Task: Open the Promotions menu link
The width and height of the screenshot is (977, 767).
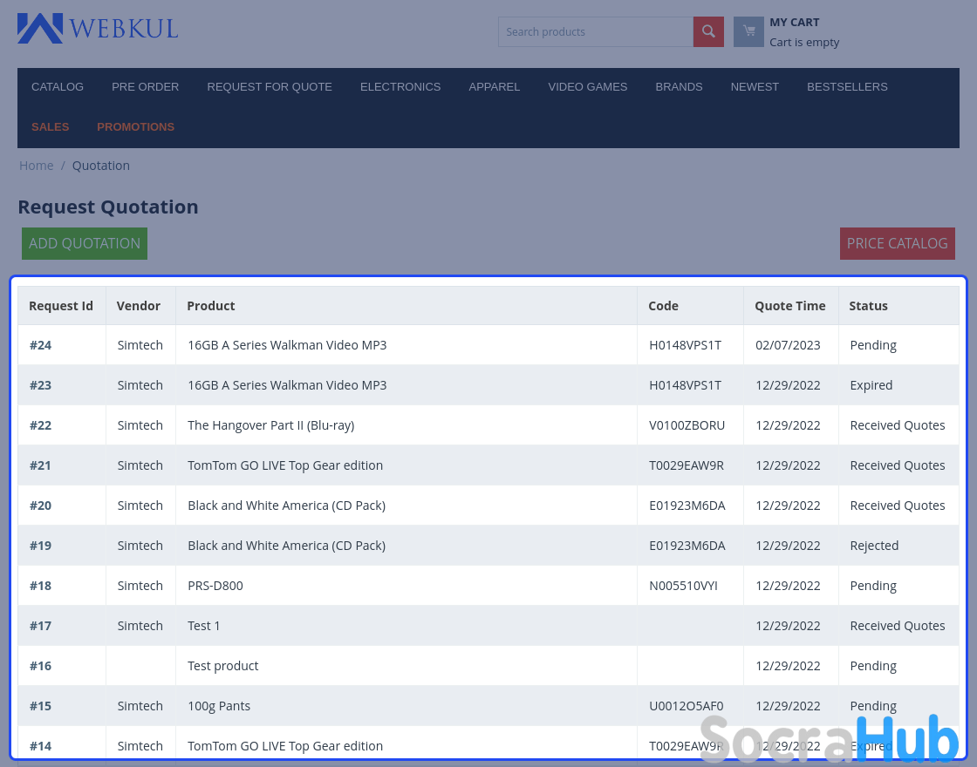Action: coord(135,127)
